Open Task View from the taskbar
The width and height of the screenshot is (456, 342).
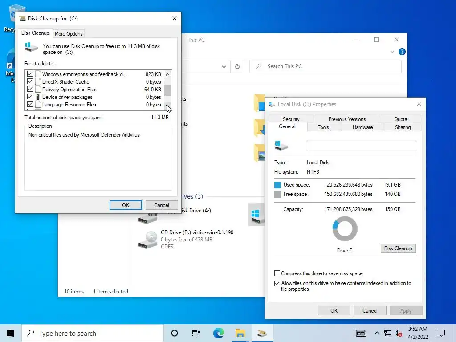click(196, 333)
